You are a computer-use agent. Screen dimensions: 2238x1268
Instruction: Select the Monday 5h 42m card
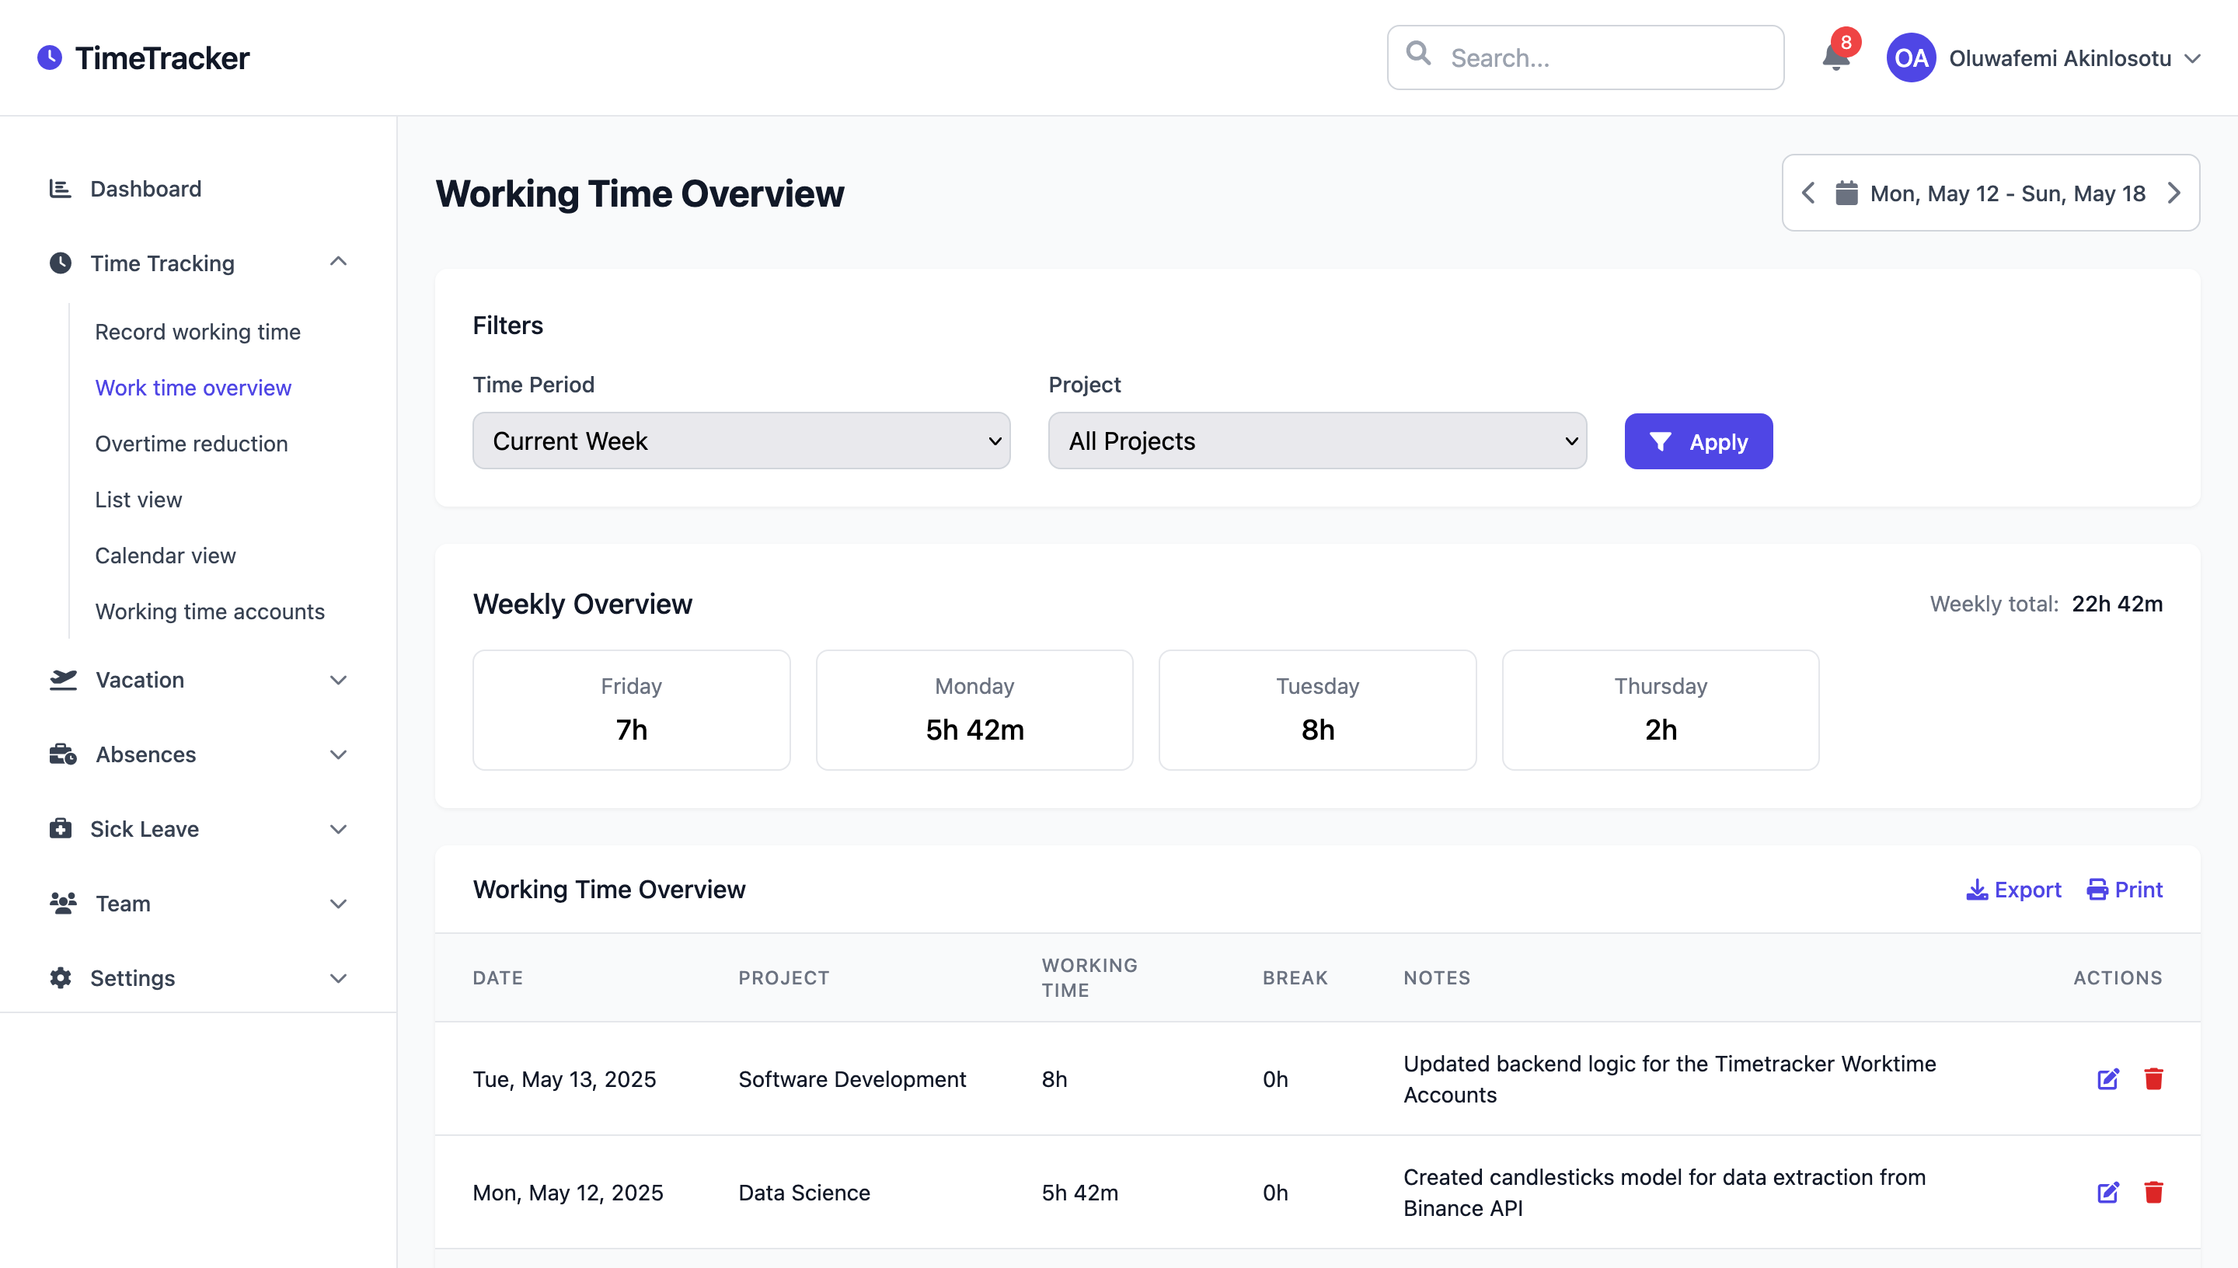(x=974, y=710)
